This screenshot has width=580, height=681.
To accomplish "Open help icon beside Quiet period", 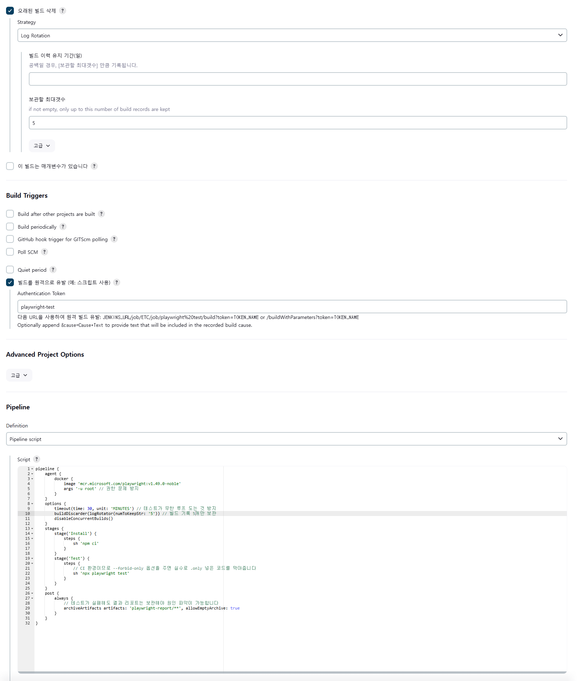I will (x=53, y=270).
